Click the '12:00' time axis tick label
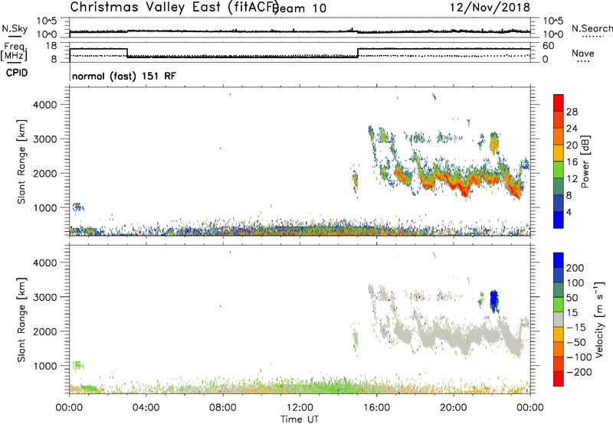This screenshot has width=613, height=424. [x=300, y=408]
